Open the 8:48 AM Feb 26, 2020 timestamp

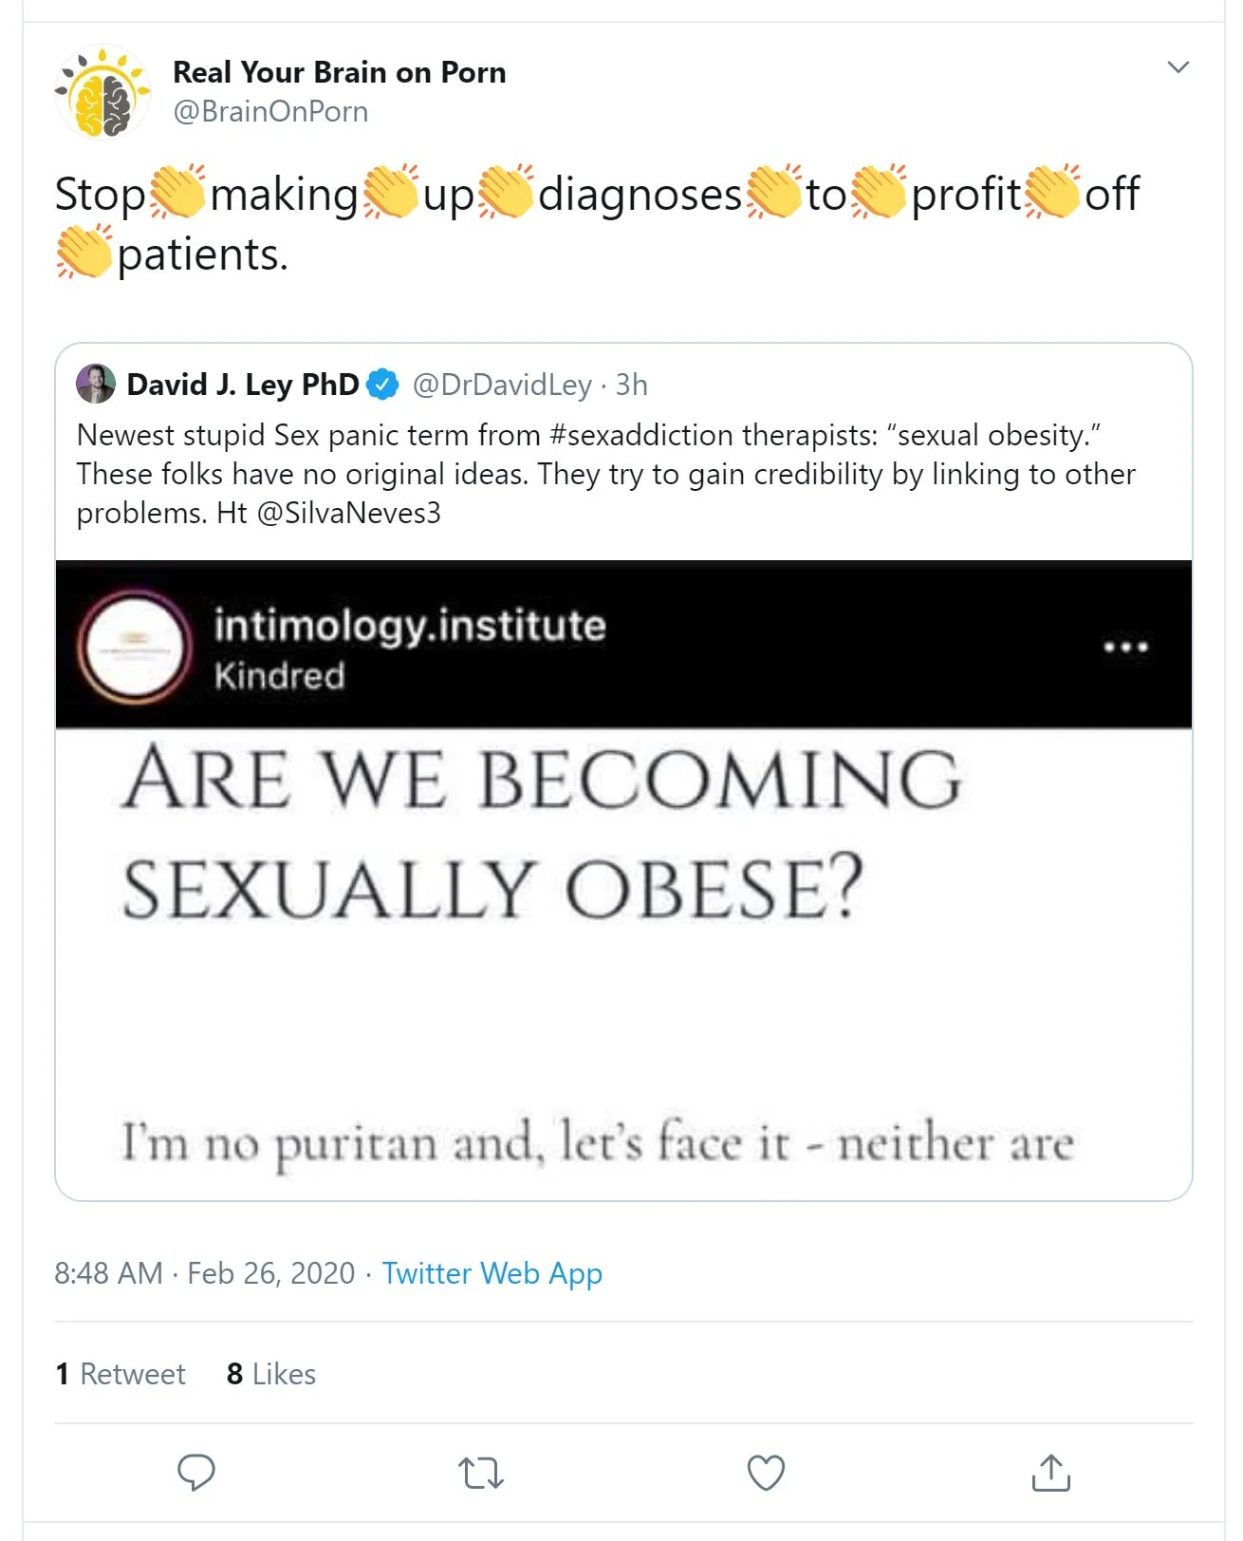pos(204,1273)
